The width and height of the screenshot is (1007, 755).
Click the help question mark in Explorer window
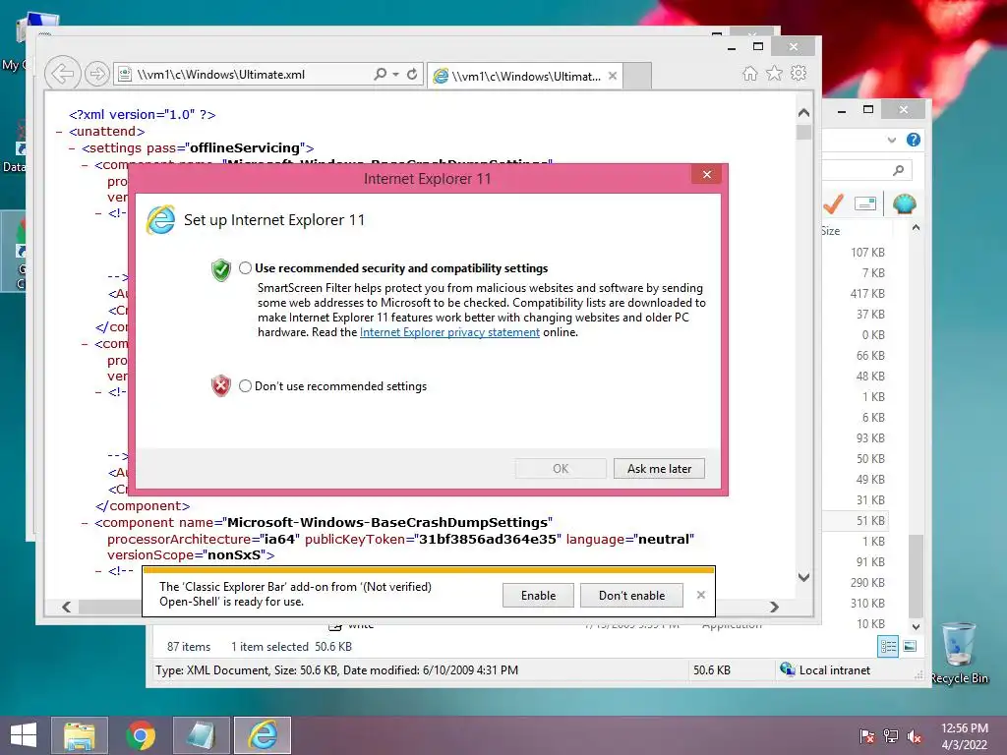pyautogui.click(x=914, y=140)
